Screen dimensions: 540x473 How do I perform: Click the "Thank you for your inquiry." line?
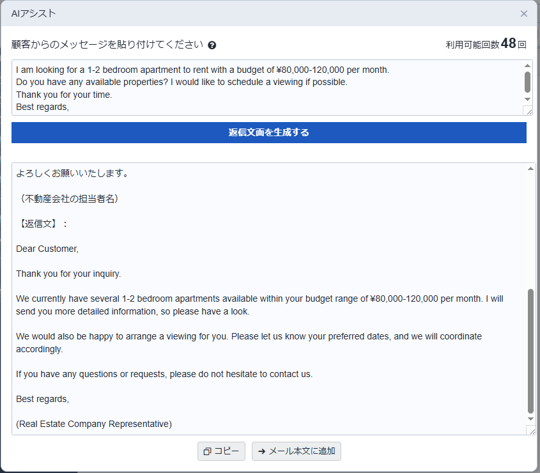click(68, 274)
